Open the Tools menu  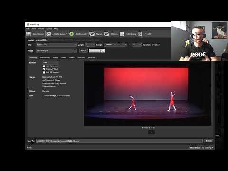34,29
